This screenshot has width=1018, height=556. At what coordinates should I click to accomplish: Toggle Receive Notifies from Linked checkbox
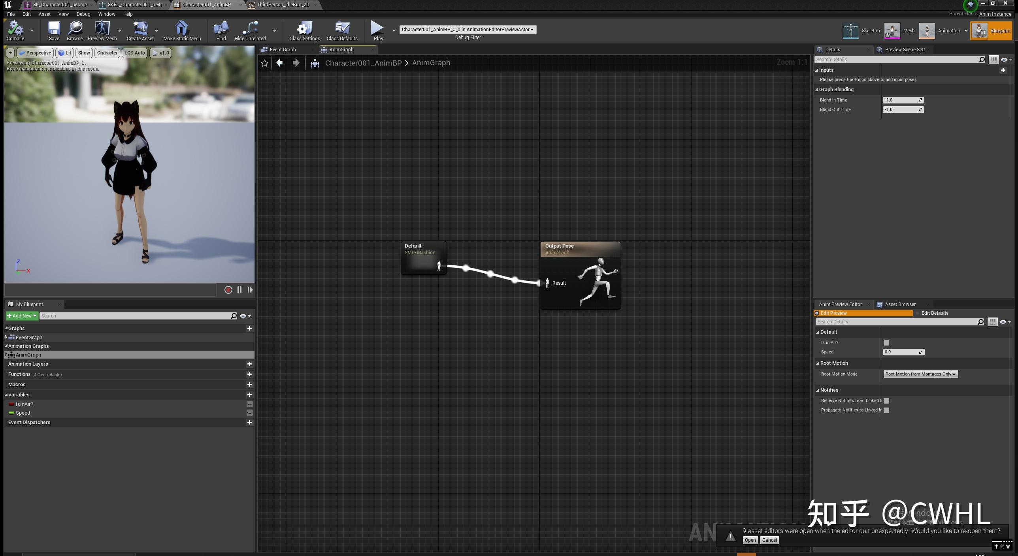pos(886,400)
